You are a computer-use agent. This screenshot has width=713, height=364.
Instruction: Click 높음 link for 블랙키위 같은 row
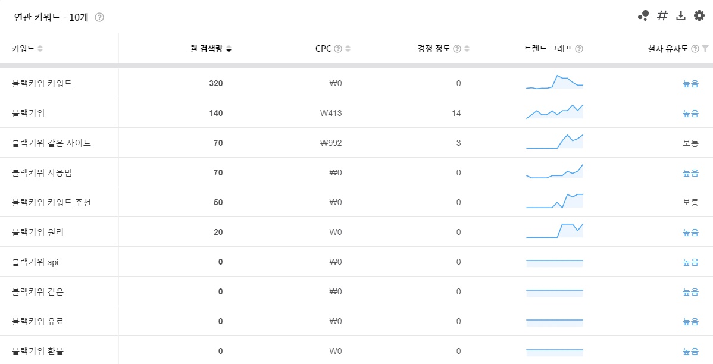point(690,292)
